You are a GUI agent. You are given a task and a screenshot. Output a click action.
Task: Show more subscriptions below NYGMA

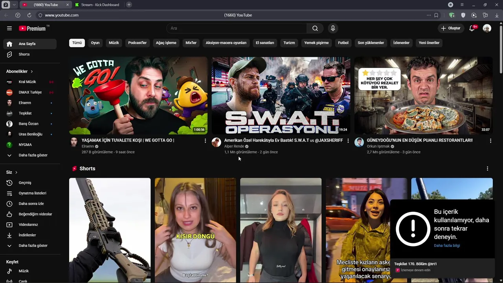[x=30, y=155]
